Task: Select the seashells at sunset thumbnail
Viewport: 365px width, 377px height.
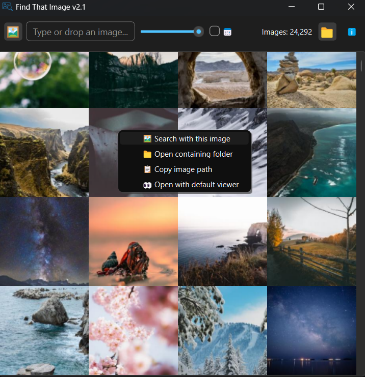Action: (134, 241)
